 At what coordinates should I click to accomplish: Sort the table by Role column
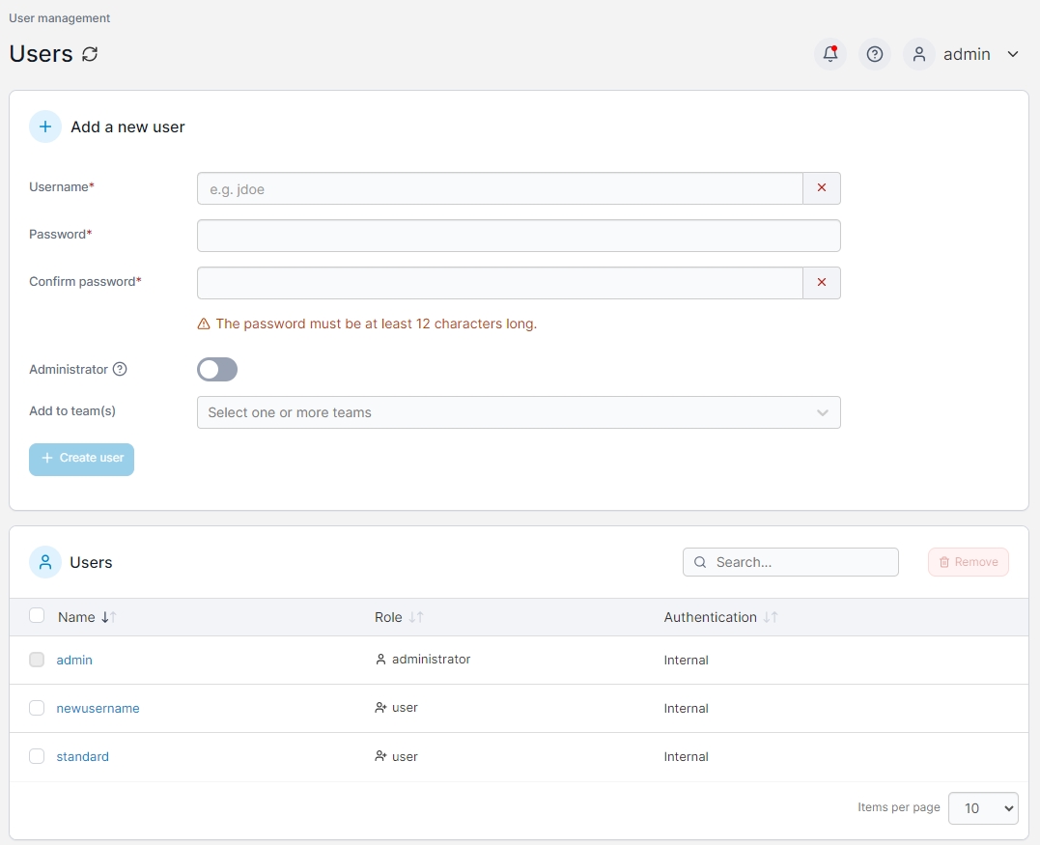[x=416, y=617]
